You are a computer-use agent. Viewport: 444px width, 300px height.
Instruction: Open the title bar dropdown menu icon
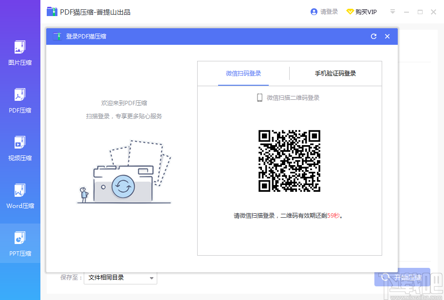point(392,12)
